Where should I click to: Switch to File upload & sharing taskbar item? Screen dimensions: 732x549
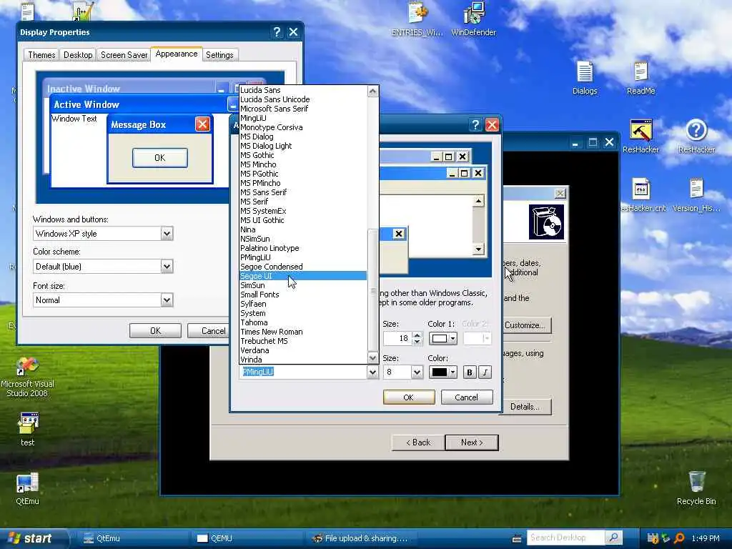coord(362,538)
